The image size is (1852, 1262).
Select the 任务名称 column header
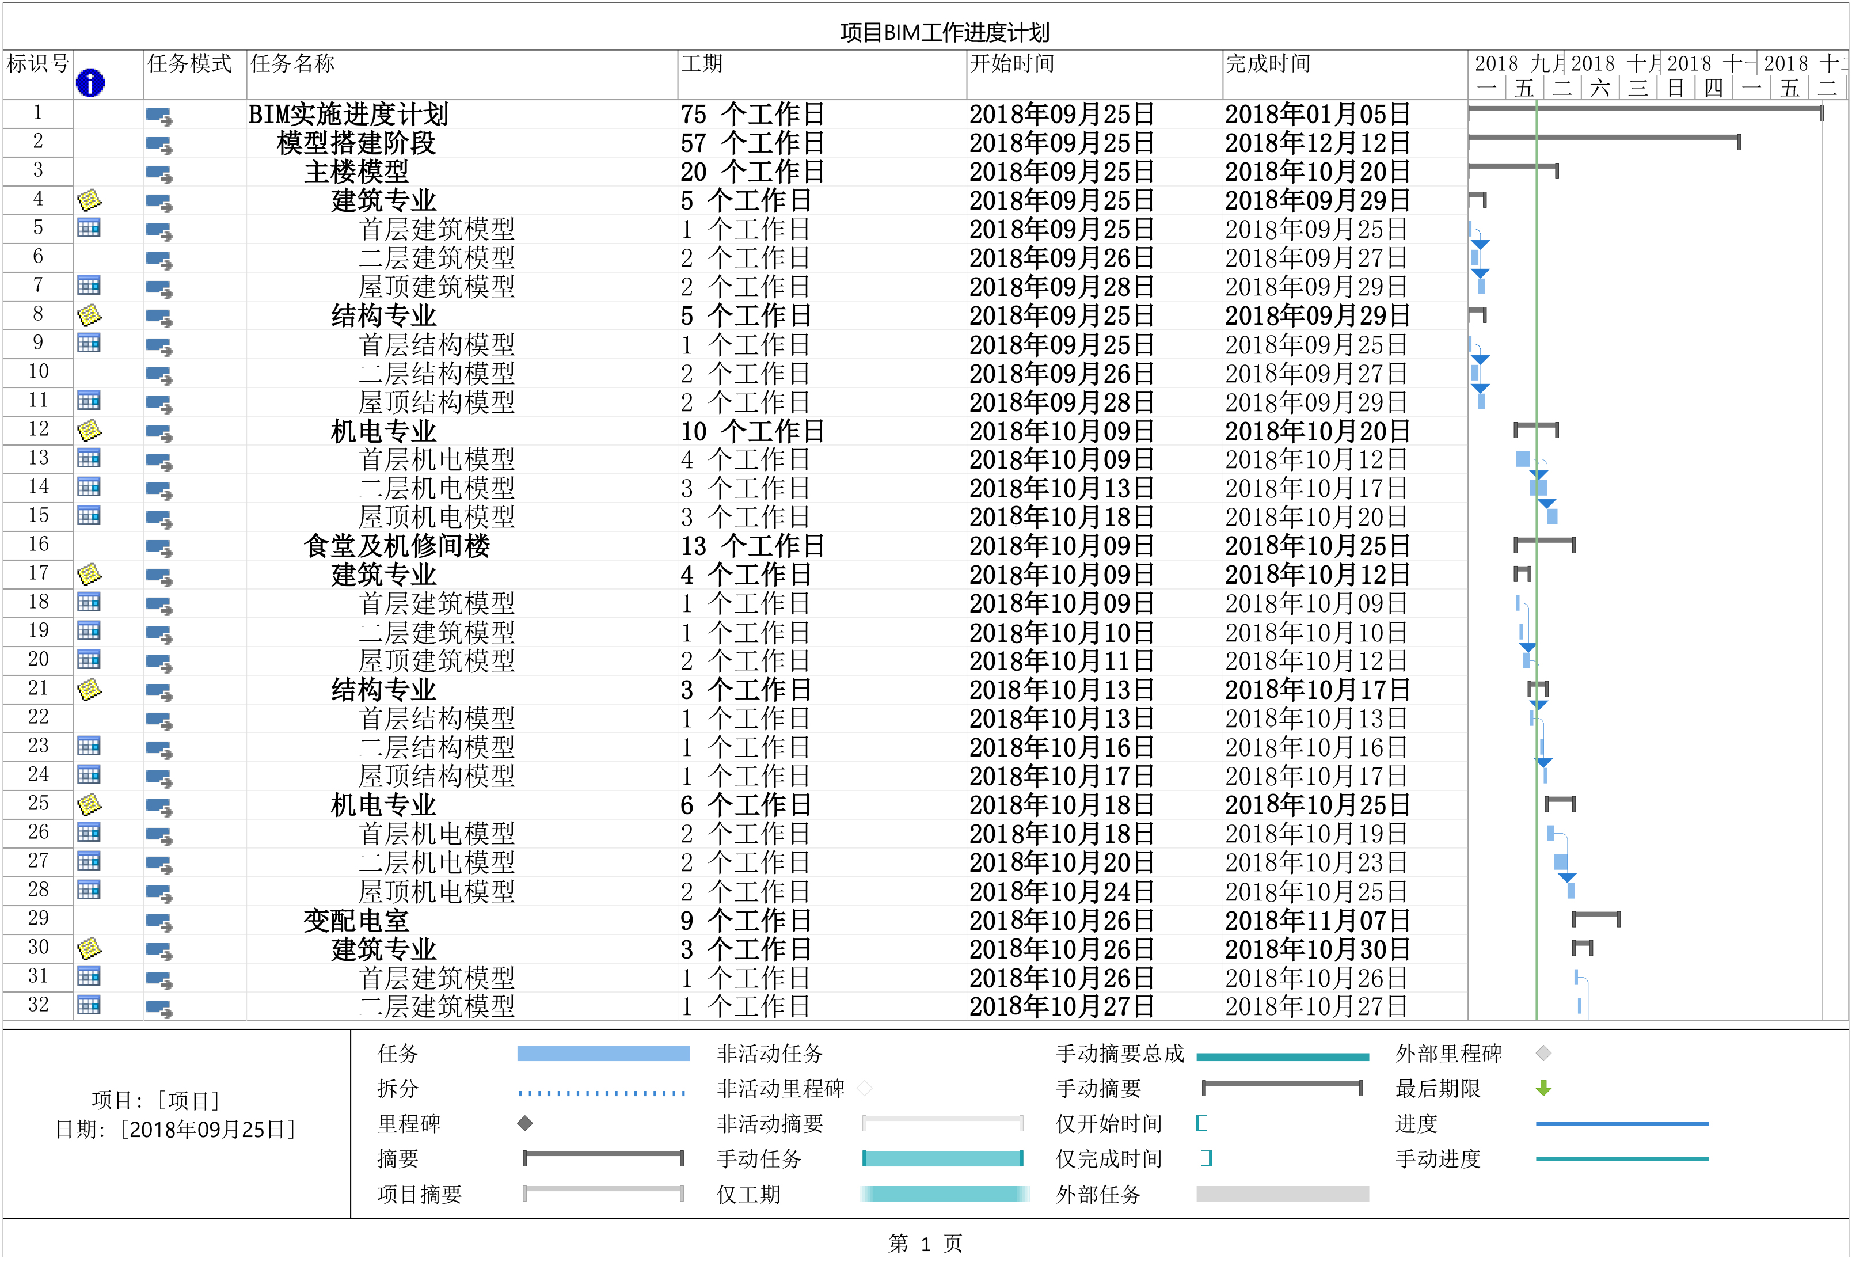click(292, 64)
